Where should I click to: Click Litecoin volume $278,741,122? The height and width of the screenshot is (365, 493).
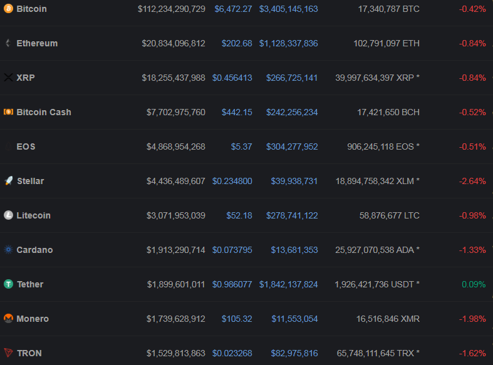click(x=291, y=215)
